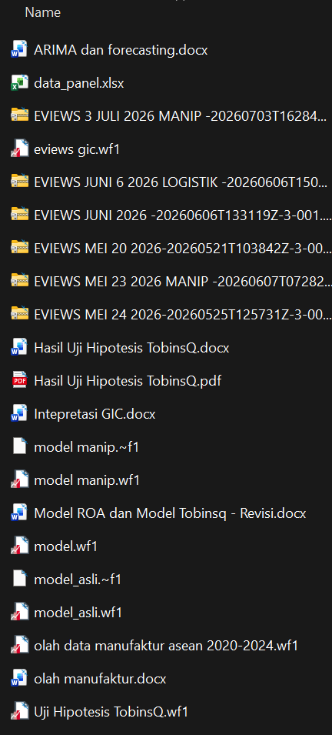The image size is (332, 735).
Task: Select file name data_panel.xlsx
Action: 78,83
